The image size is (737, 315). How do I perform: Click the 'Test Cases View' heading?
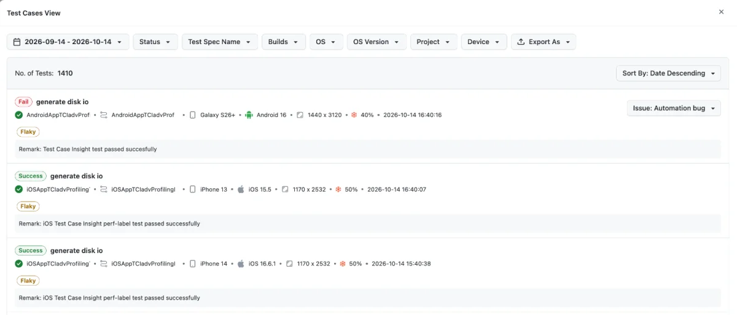coord(34,13)
